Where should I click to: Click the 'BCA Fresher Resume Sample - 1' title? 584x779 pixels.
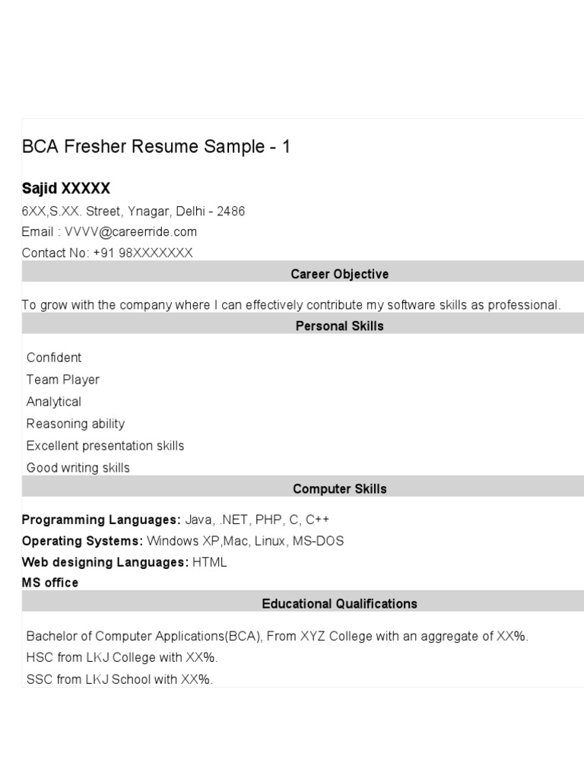click(x=156, y=147)
